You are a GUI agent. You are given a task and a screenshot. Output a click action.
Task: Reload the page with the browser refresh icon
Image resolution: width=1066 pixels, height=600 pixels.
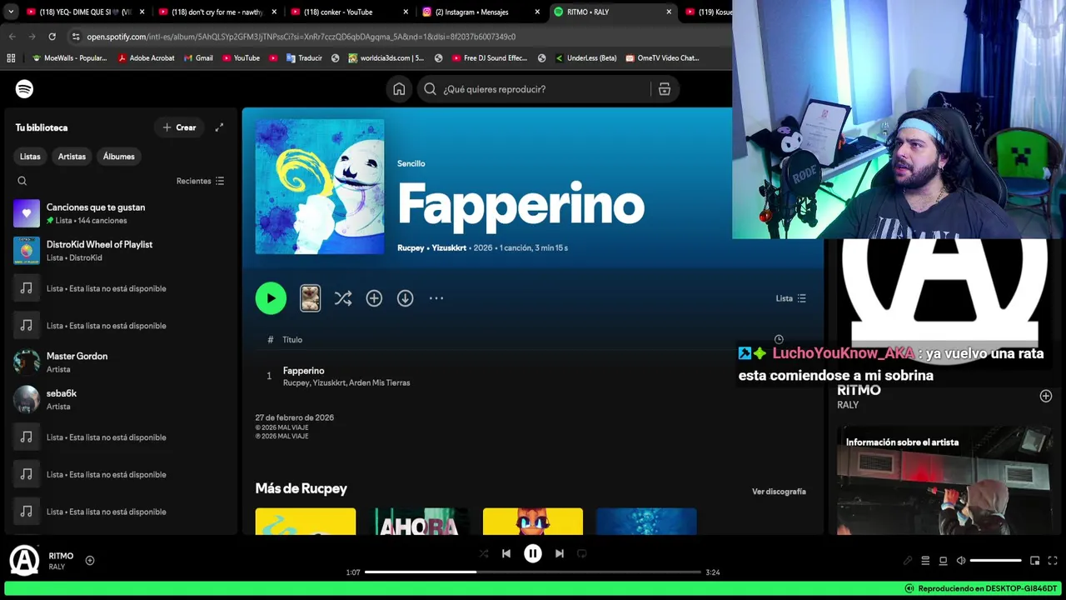tap(52, 37)
